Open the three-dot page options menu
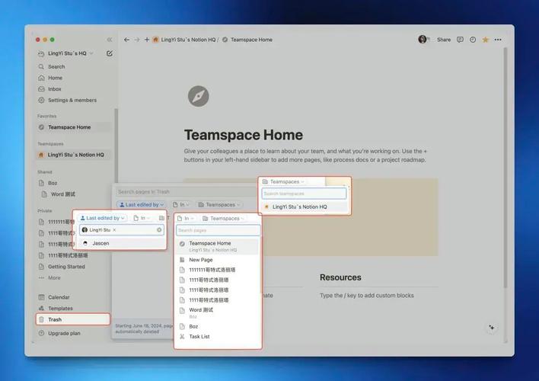The height and width of the screenshot is (381, 539). (x=498, y=40)
